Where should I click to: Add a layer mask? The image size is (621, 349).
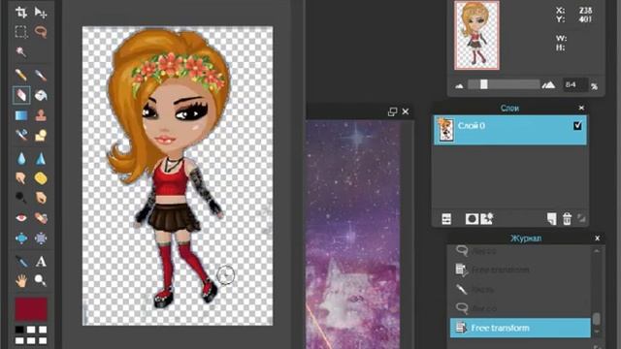point(472,219)
